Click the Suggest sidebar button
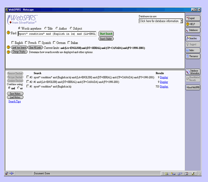 pyautogui.click(x=193, y=44)
